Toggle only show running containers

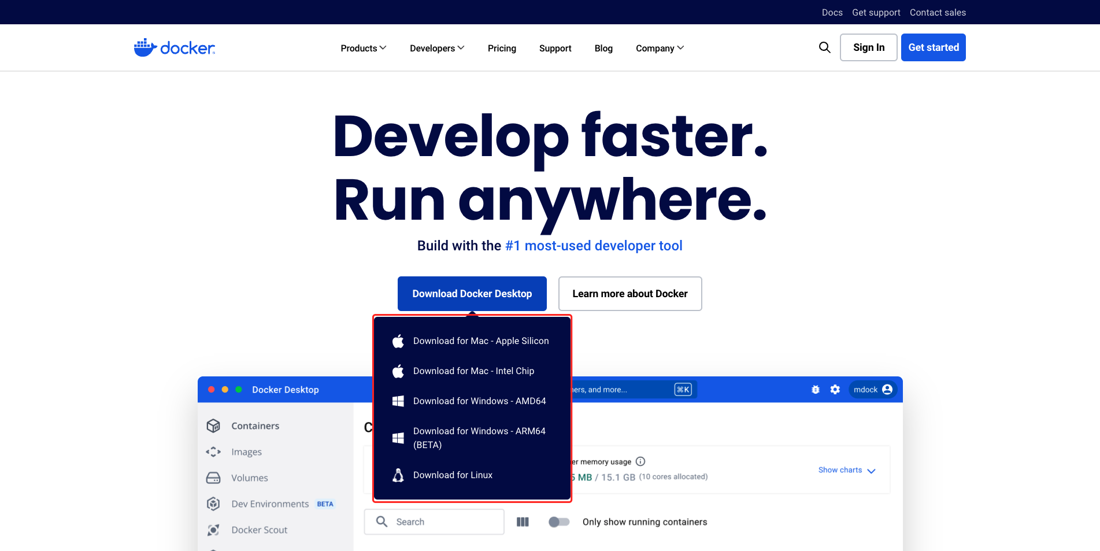tap(558, 522)
